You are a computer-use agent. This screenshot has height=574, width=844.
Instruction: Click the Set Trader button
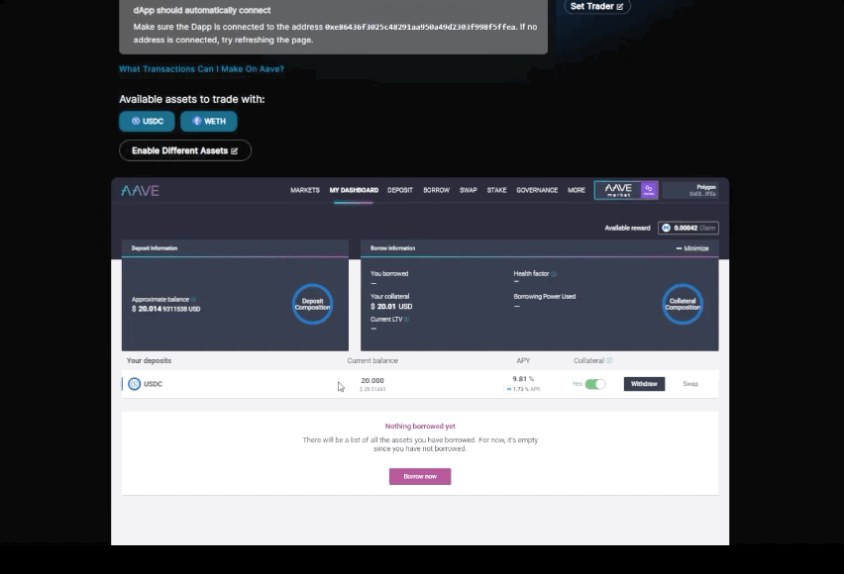click(597, 7)
